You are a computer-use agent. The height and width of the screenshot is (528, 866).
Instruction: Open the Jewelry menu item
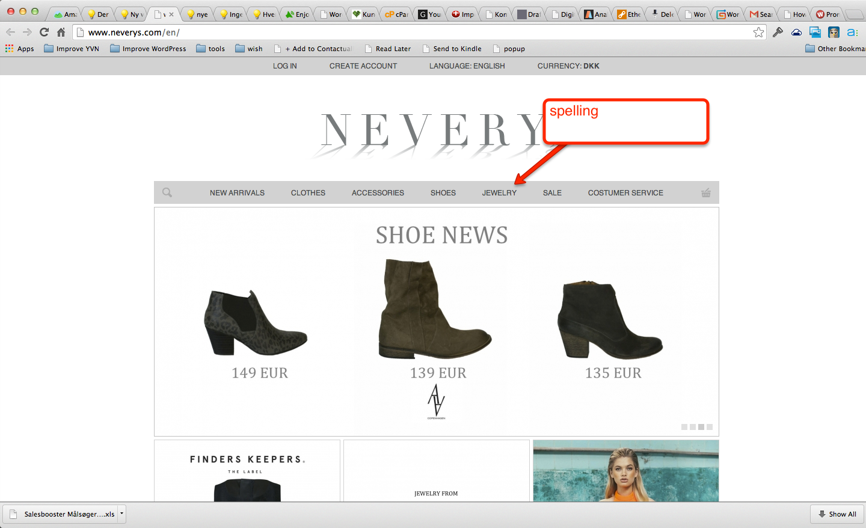[x=499, y=193]
